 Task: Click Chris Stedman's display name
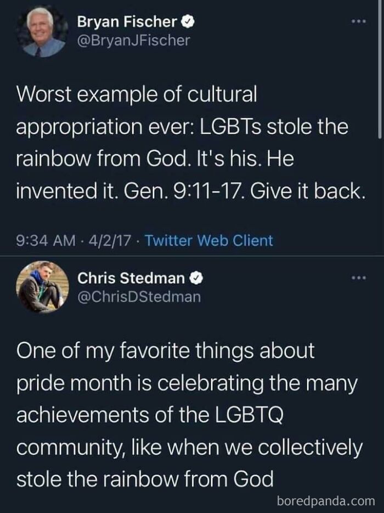tap(132, 278)
